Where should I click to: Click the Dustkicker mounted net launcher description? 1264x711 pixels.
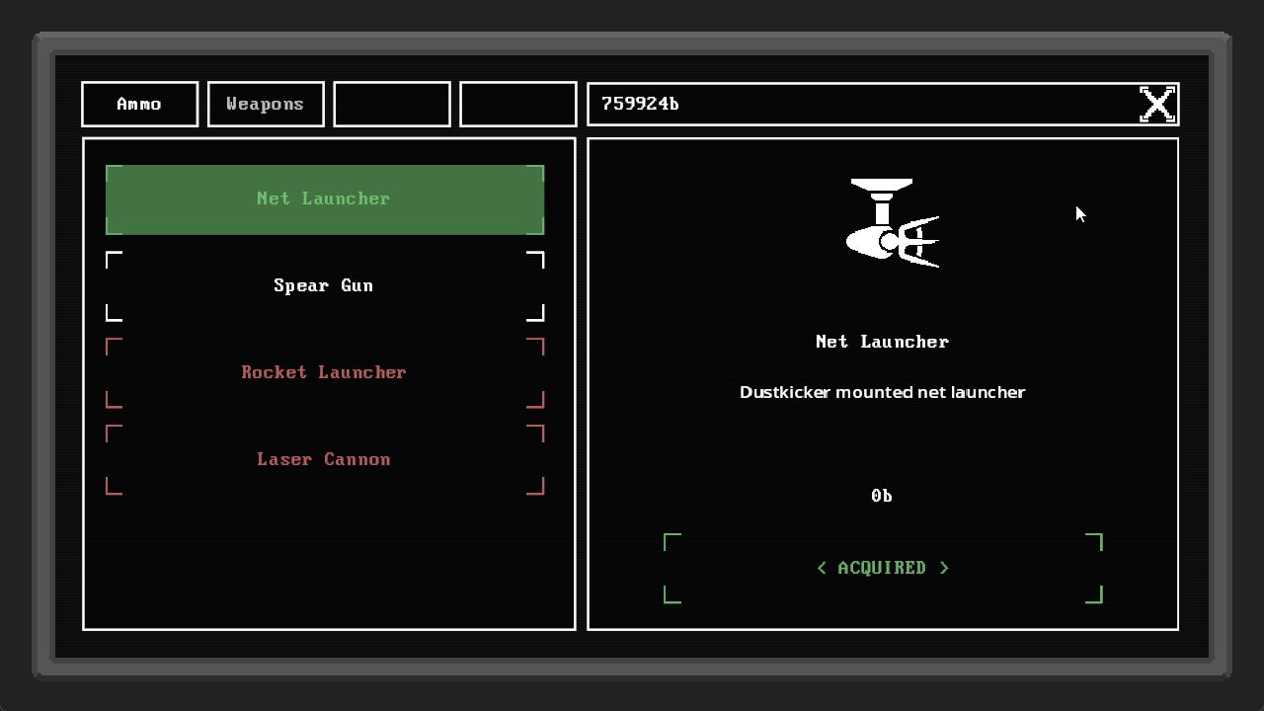pos(882,392)
